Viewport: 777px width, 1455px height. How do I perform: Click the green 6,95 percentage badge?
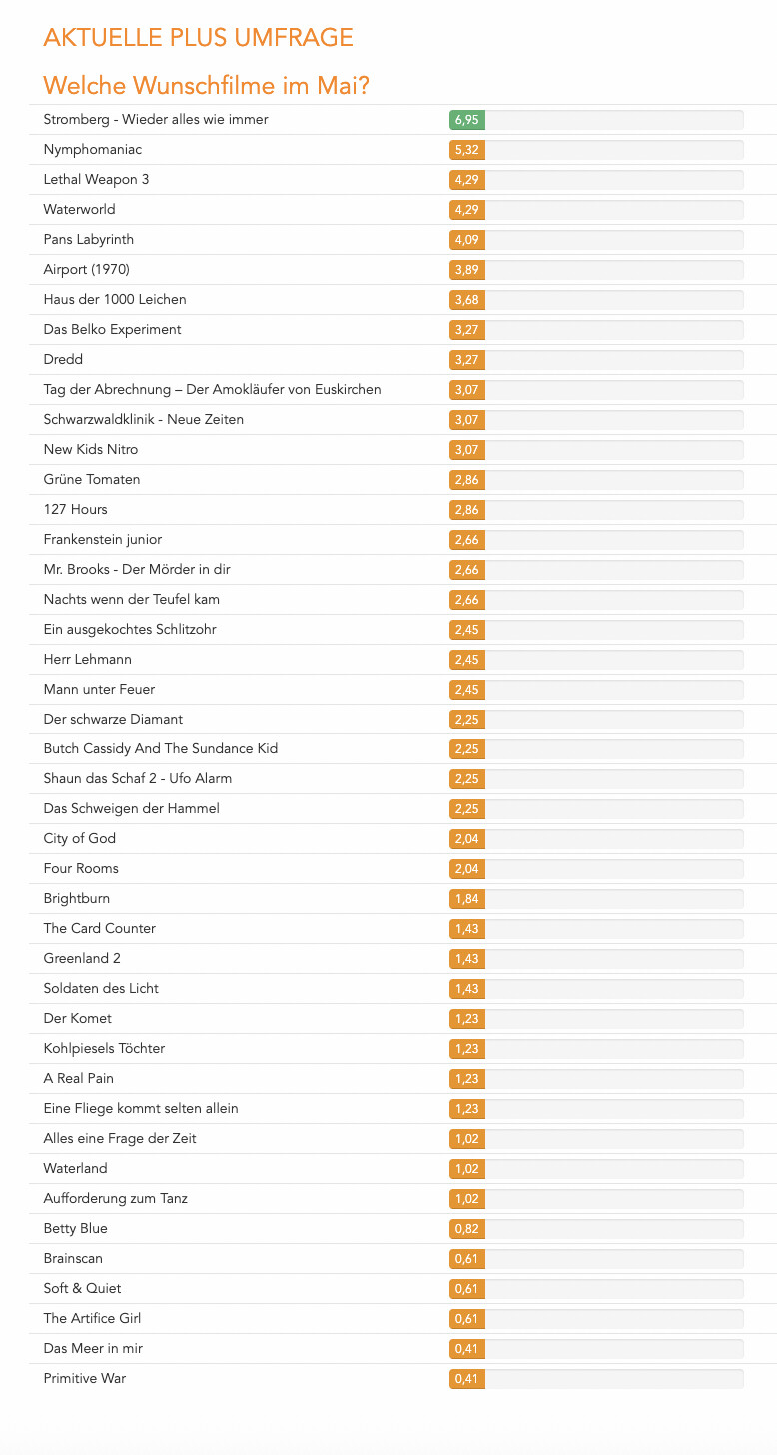[x=466, y=120]
